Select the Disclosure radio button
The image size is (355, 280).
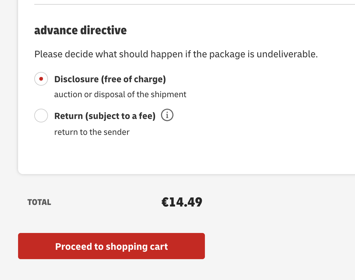[x=41, y=79]
